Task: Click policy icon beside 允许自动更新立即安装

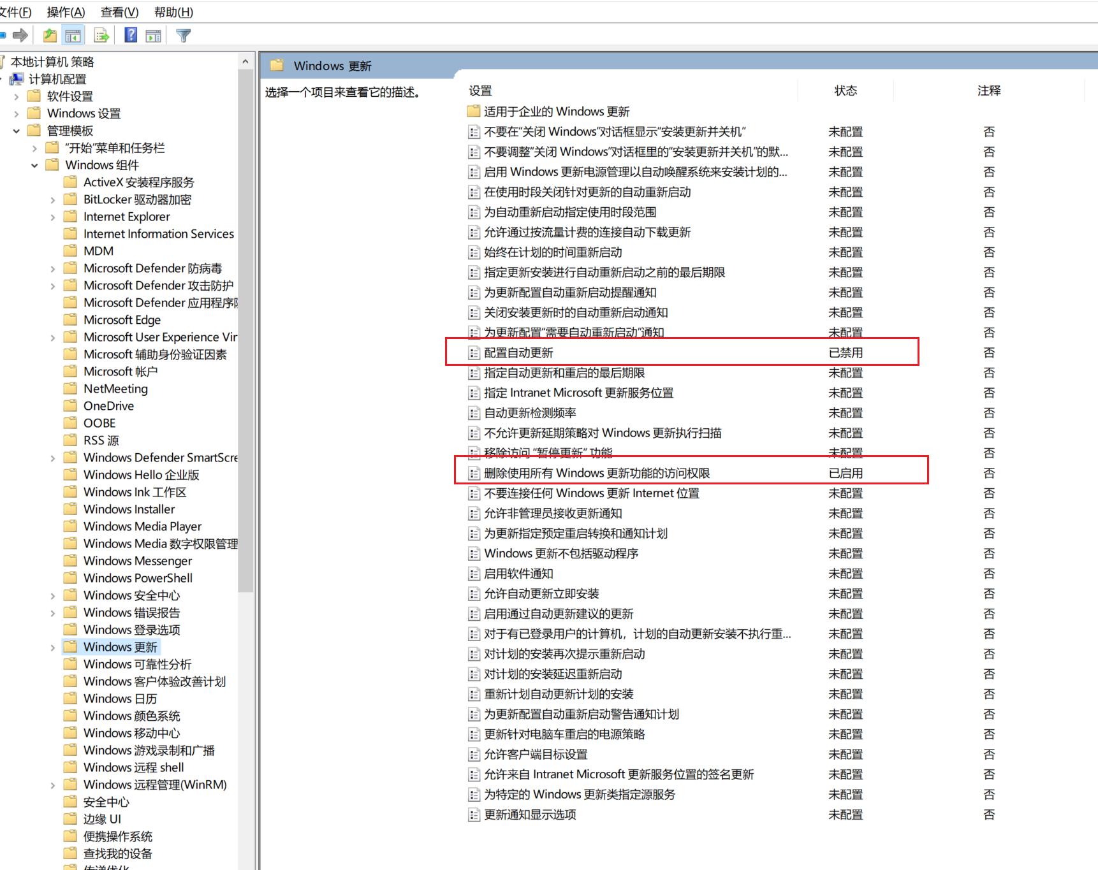Action: click(x=474, y=594)
